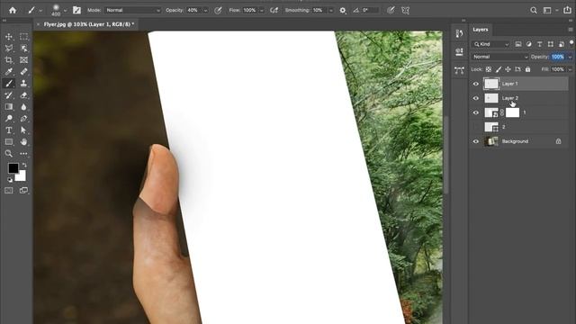Toggle pressure for opacity

coord(218,10)
